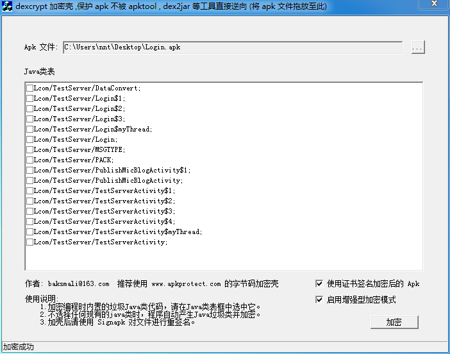Open file browser with ... button

pyautogui.click(x=418, y=47)
